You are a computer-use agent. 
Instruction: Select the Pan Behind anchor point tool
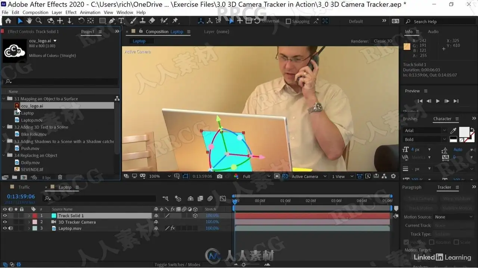[x=90, y=21]
